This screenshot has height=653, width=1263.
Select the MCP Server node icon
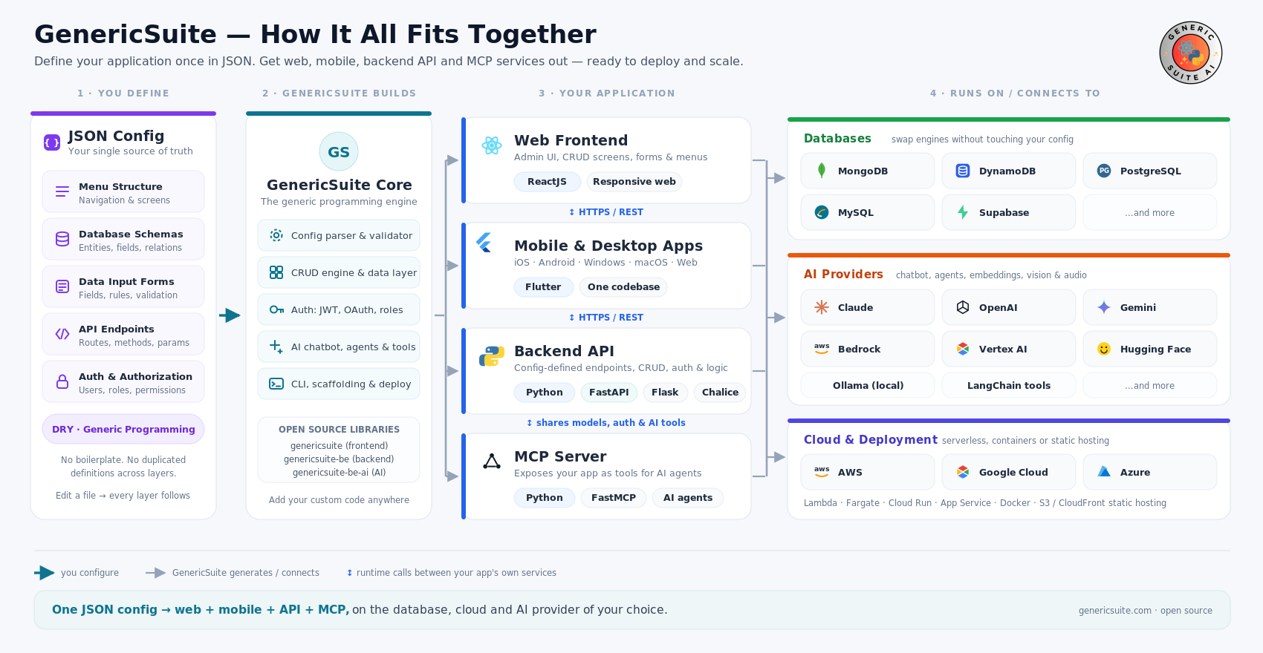(x=492, y=462)
